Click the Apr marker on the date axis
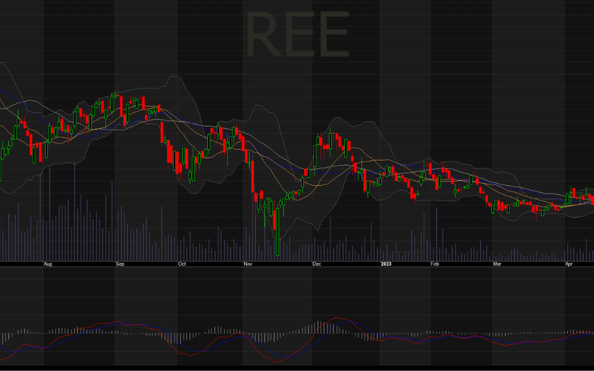 [x=569, y=264]
